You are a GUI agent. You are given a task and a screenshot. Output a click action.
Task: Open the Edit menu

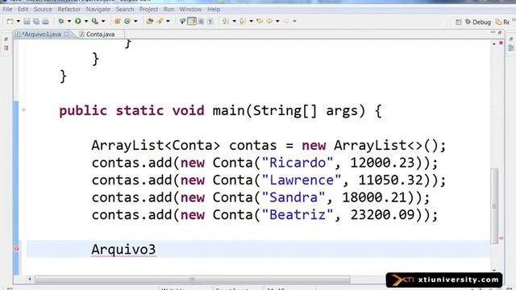(x=23, y=9)
